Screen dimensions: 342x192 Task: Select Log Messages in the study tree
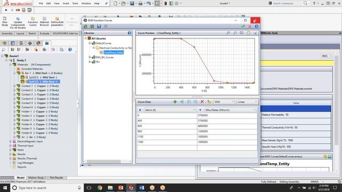pyautogui.click(x=25, y=163)
